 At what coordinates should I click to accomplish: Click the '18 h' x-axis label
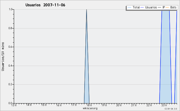[x=89, y=105]
